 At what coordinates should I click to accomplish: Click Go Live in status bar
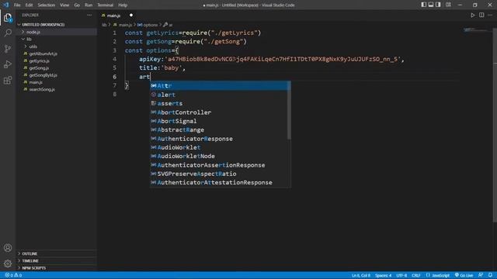click(x=464, y=276)
